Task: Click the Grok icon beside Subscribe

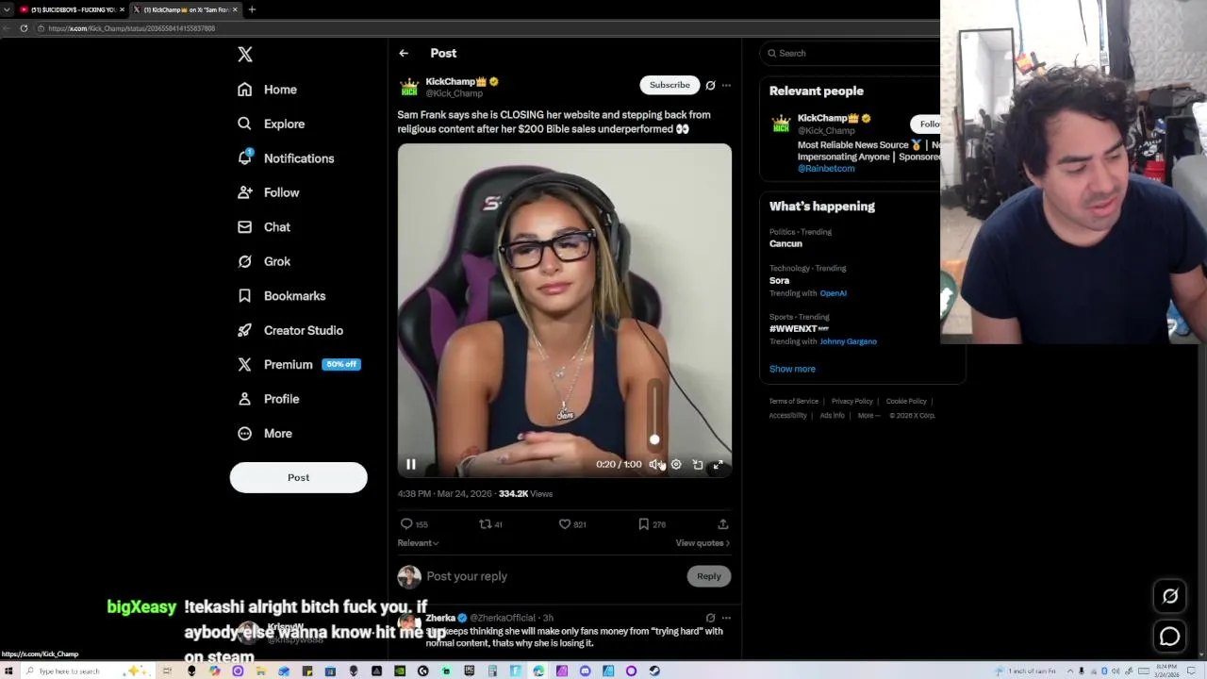Action: tap(710, 85)
